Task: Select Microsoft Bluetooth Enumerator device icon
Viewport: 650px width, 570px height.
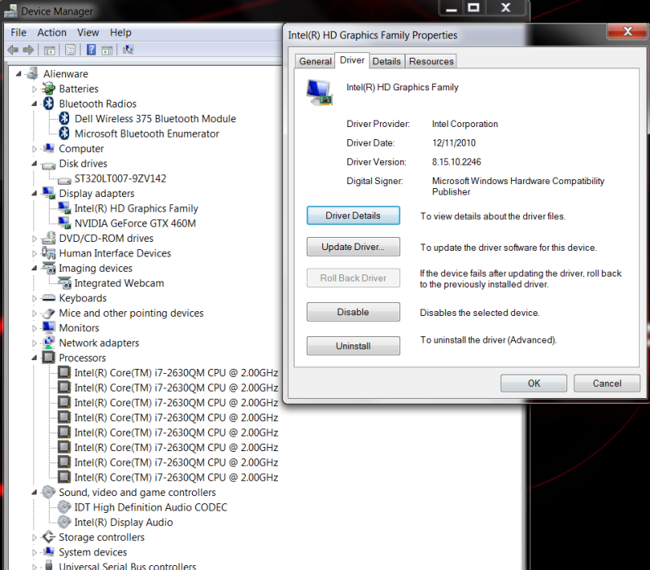Action: click(64, 134)
